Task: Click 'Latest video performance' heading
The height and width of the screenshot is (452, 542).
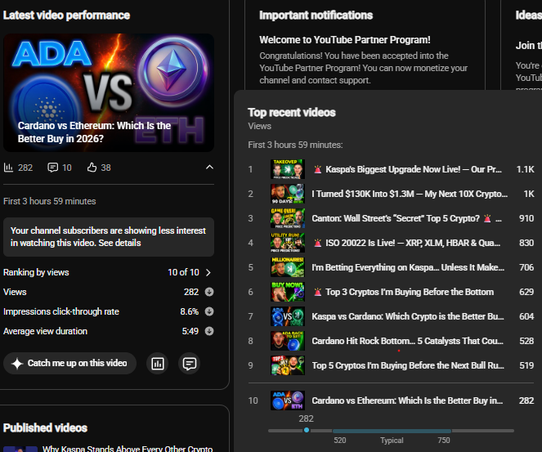Action: point(66,16)
